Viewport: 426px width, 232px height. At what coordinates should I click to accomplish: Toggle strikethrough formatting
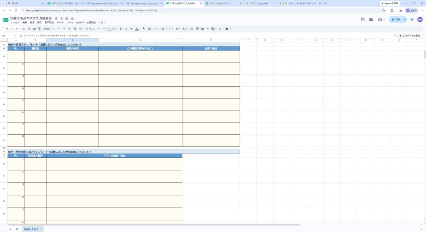[x=131, y=29]
